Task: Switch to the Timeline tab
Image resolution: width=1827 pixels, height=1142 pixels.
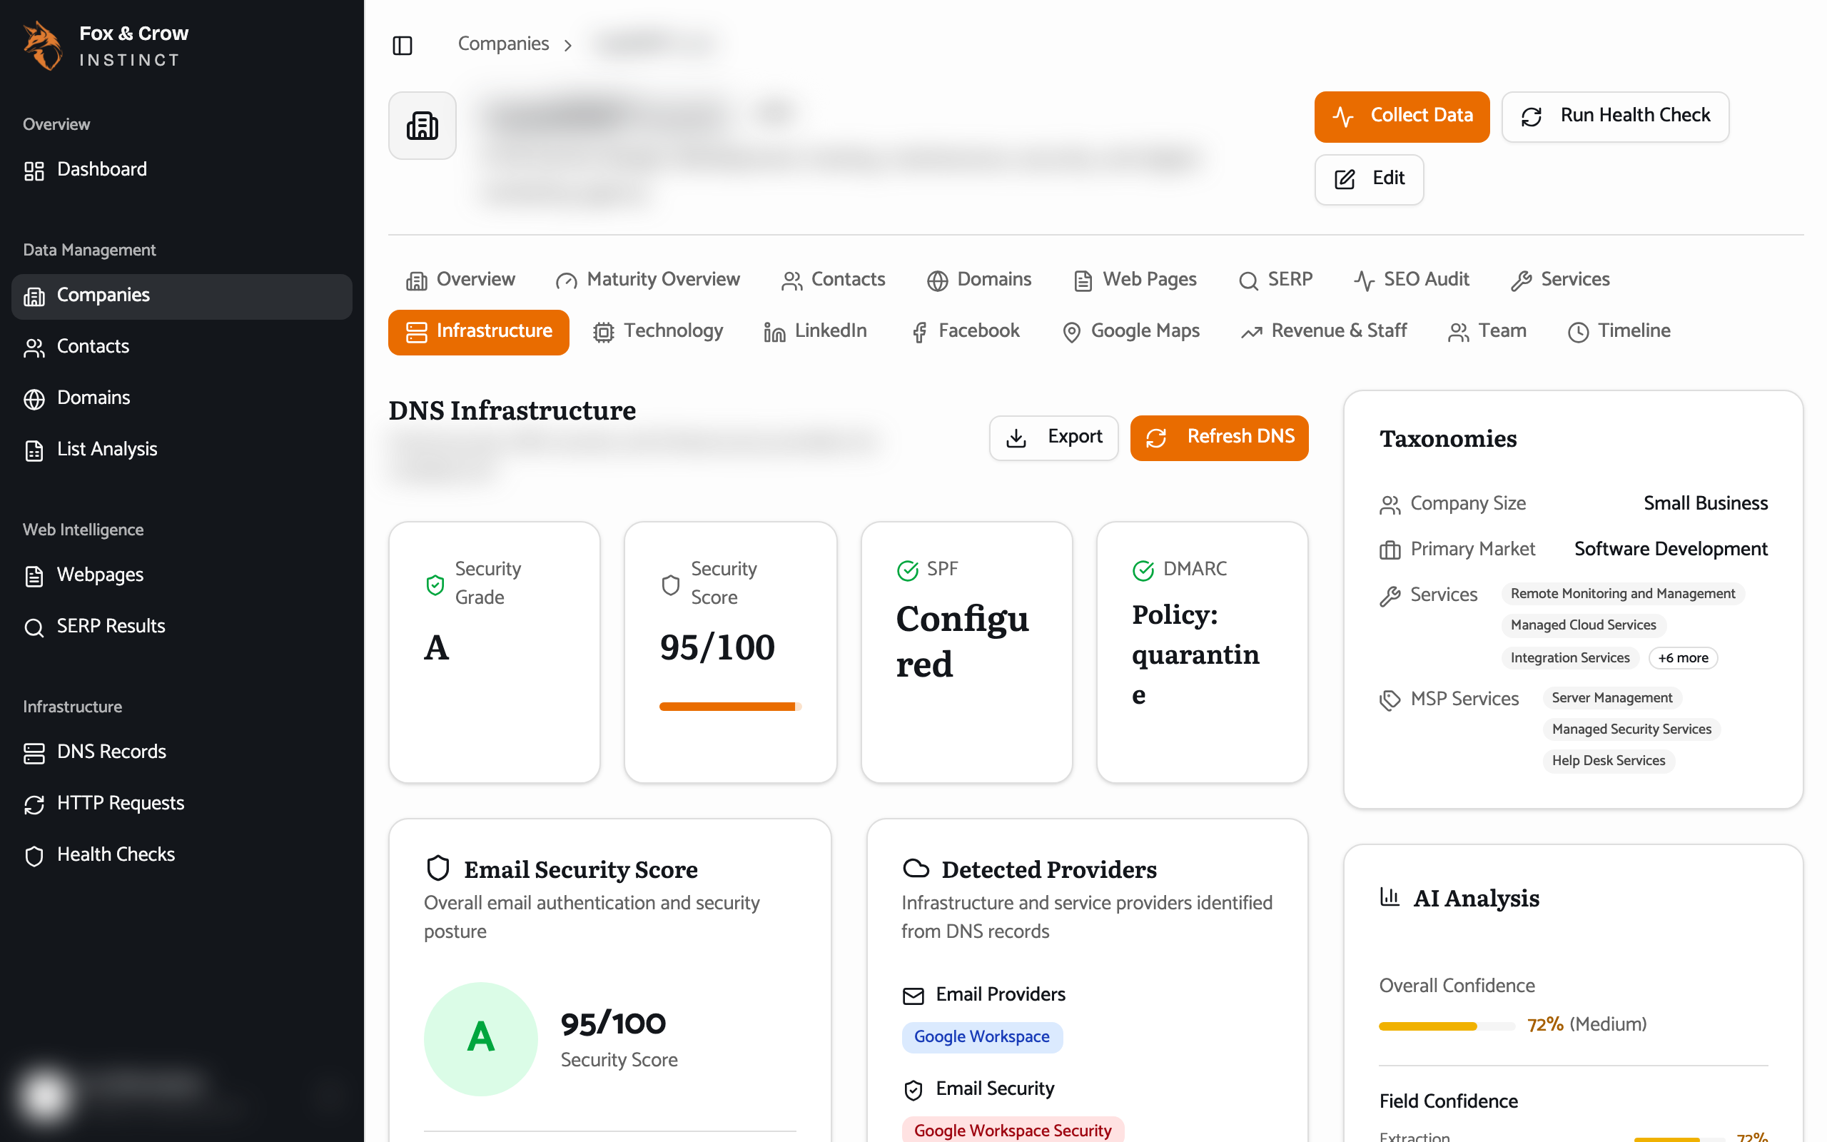Action: tap(1620, 333)
